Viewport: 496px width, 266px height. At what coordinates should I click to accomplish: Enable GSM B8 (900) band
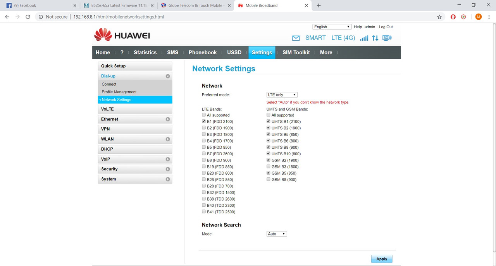tap(269, 180)
